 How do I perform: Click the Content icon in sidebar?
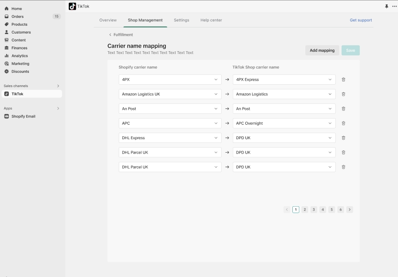pos(7,40)
